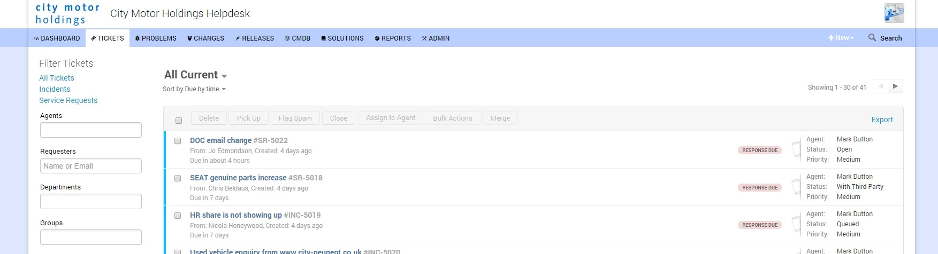Viewport: 938px width, 254px height.
Task: Click RESPONSE DUE badge on SR-5022
Action: coord(760,150)
